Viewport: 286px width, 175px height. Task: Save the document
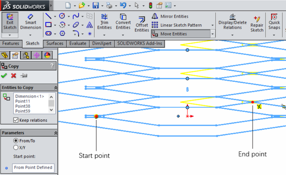[96, 5]
